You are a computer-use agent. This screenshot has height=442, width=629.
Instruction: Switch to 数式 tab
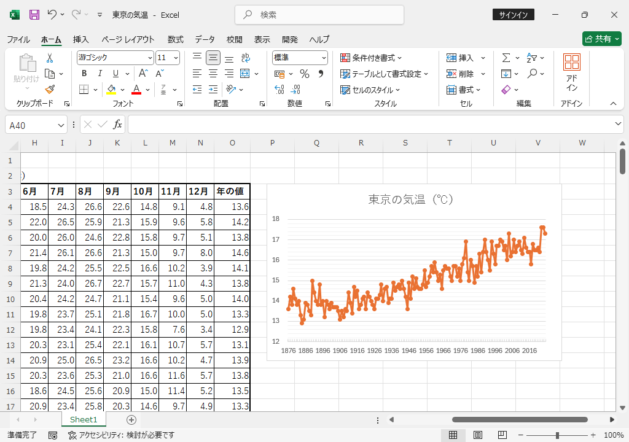pyautogui.click(x=175, y=39)
